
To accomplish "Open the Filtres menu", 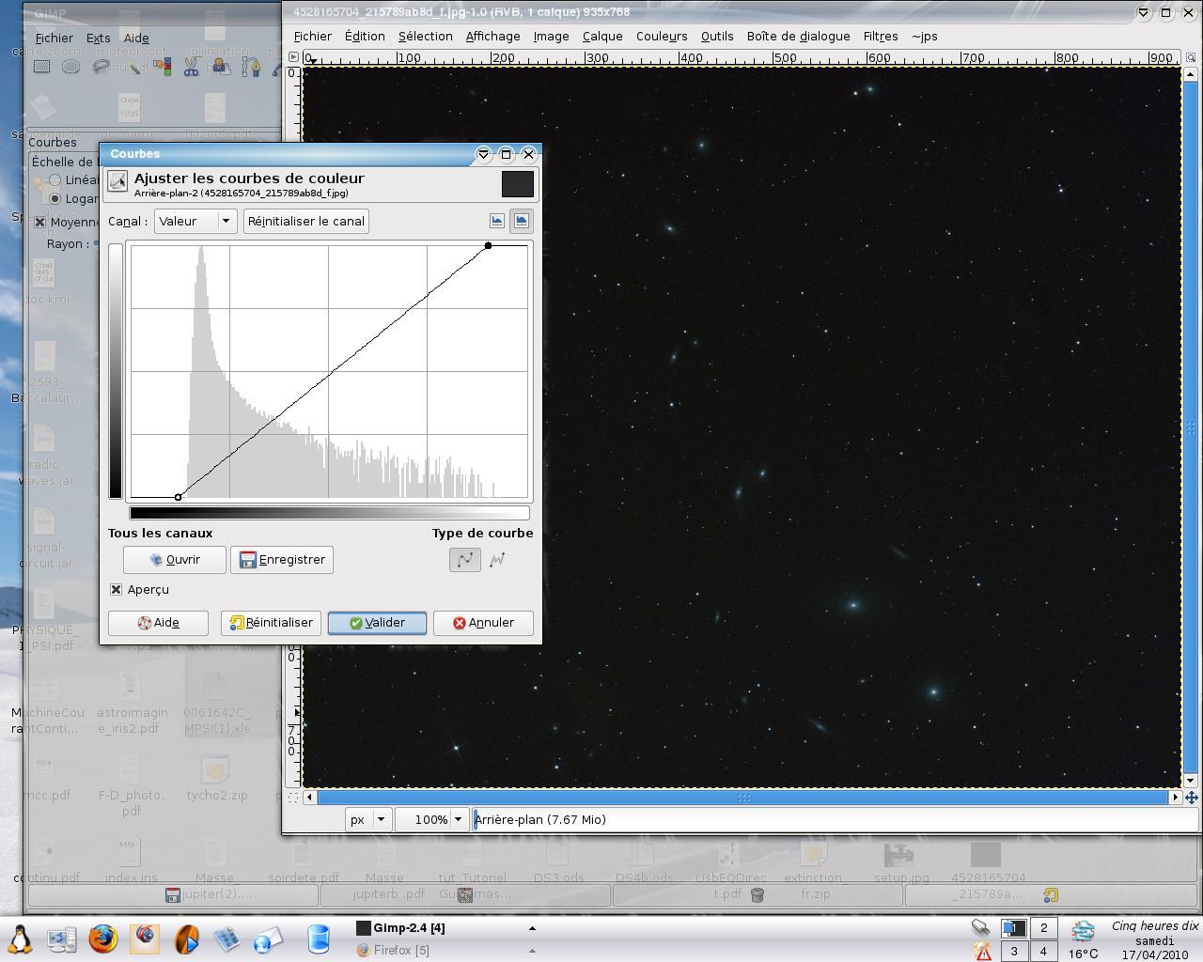I will click(880, 37).
